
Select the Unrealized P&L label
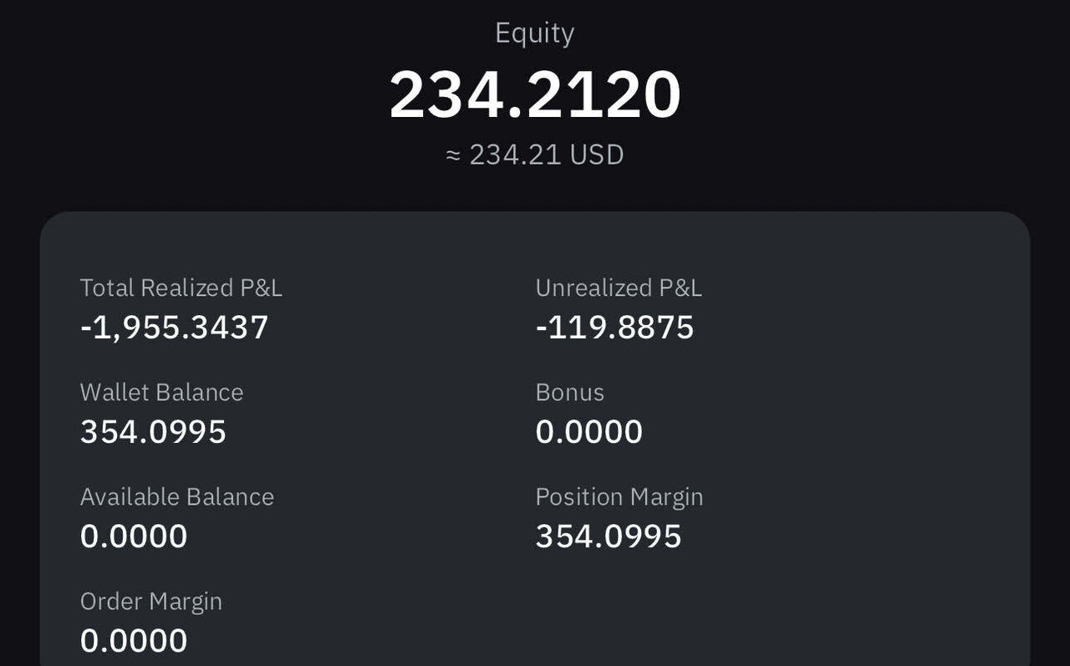(x=619, y=288)
